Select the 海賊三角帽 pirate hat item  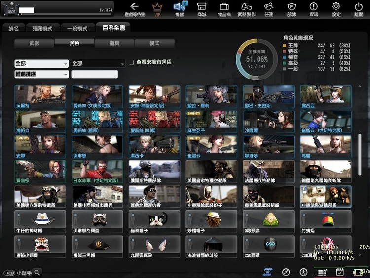click(x=97, y=246)
